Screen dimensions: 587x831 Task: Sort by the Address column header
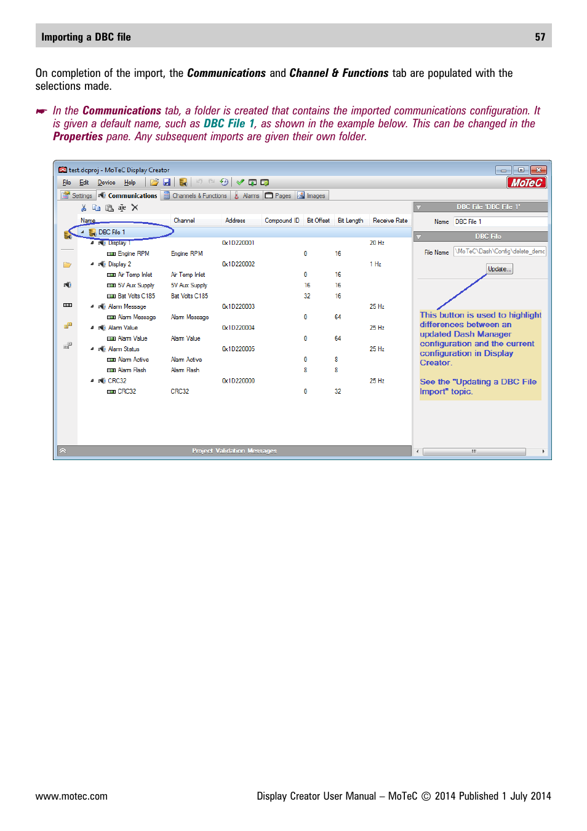coord(235,221)
